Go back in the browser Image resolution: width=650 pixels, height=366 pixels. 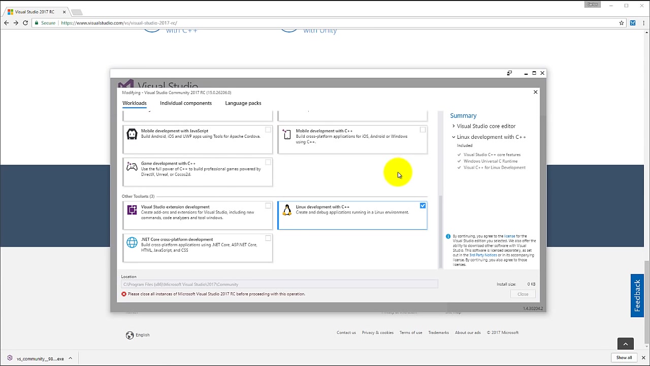click(x=6, y=23)
